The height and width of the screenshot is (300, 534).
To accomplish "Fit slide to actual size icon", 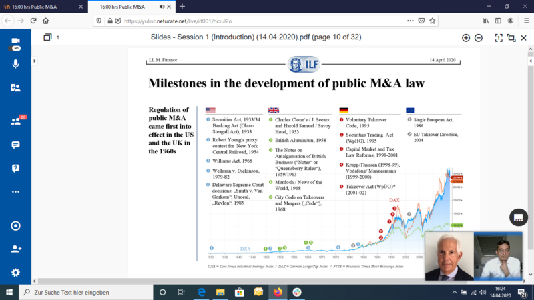I will click(x=499, y=38).
